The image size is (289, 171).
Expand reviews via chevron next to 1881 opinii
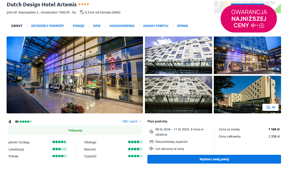(141, 121)
